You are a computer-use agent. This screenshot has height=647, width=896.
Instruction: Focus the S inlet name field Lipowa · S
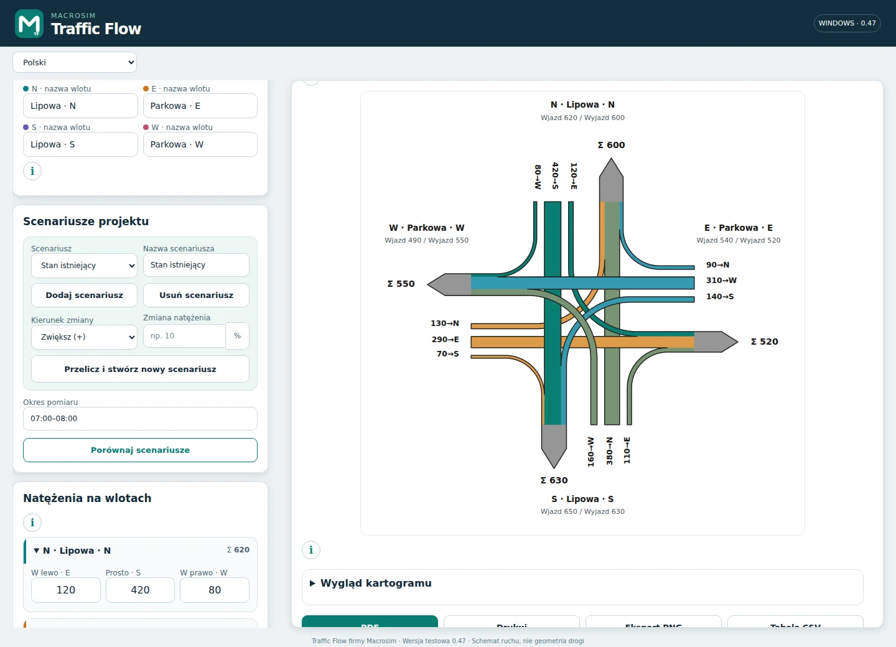pos(80,144)
